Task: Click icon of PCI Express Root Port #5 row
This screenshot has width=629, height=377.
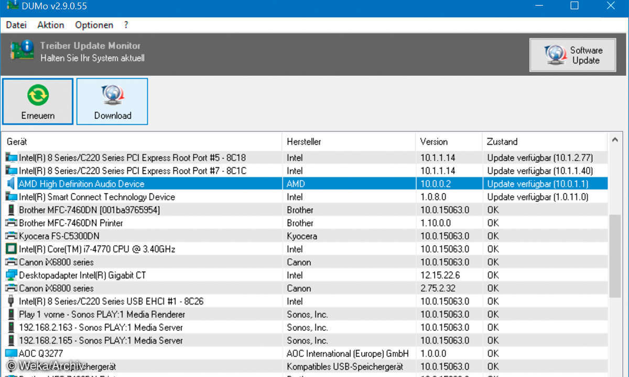Action: click(x=11, y=157)
